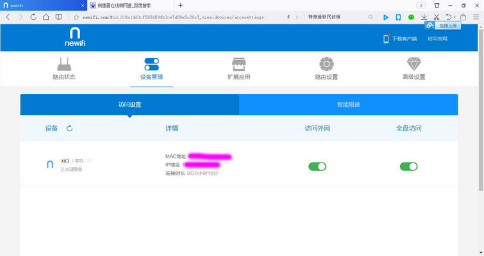Image resolution: width=484 pixels, height=256 pixels.
Task: Open 路由设置 router settings section
Action: pyautogui.click(x=326, y=68)
